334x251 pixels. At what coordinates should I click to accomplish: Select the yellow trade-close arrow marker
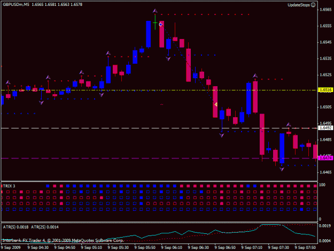(x=216, y=104)
